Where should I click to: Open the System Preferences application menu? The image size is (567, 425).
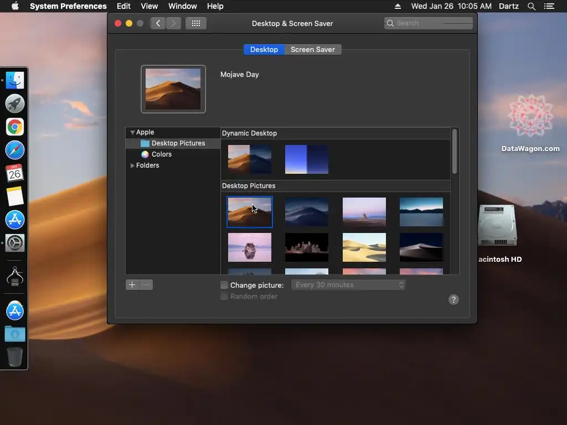[x=68, y=6]
